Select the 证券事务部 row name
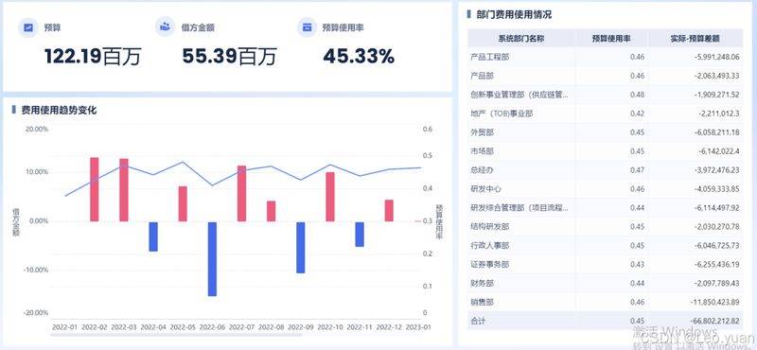Screen dimensions: 757x350 click(489, 265)
